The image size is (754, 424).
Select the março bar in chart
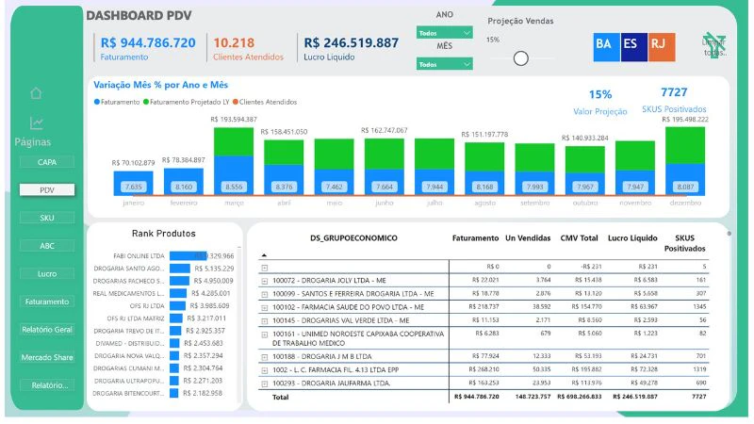tap(234, 161)
